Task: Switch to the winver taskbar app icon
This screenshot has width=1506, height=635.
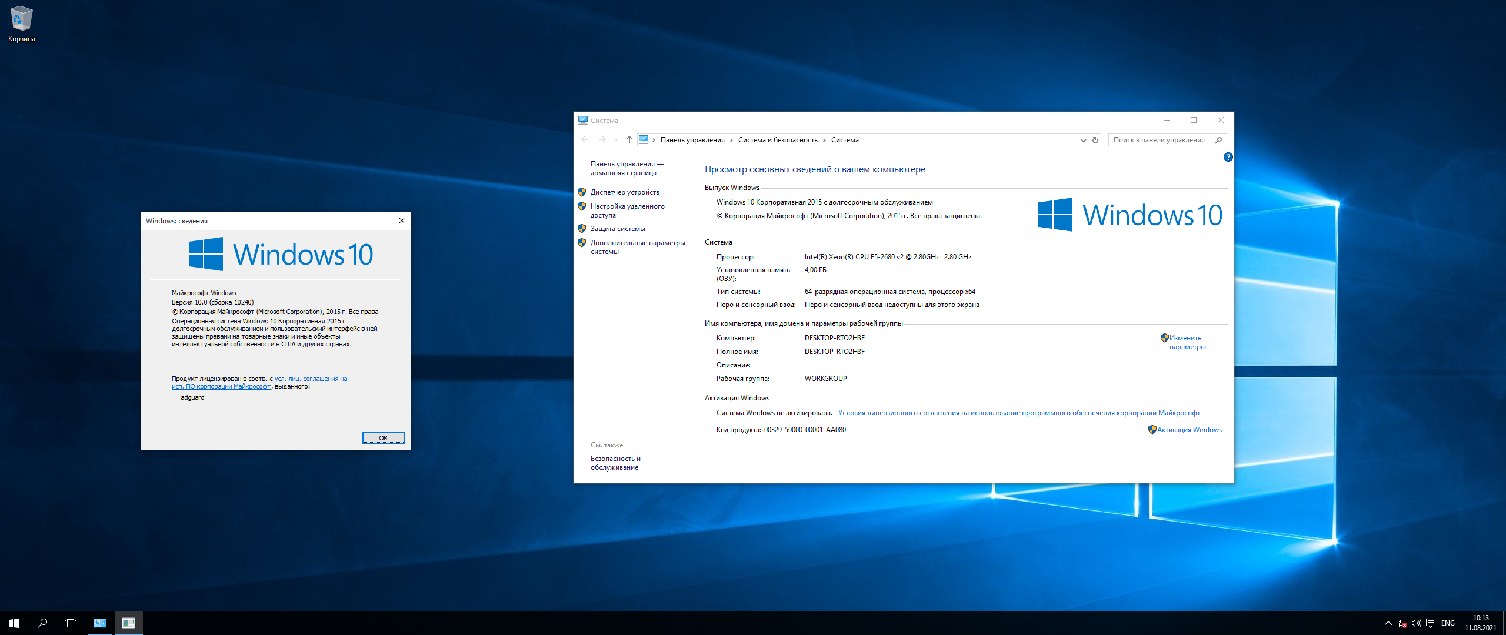Action: 128,623
